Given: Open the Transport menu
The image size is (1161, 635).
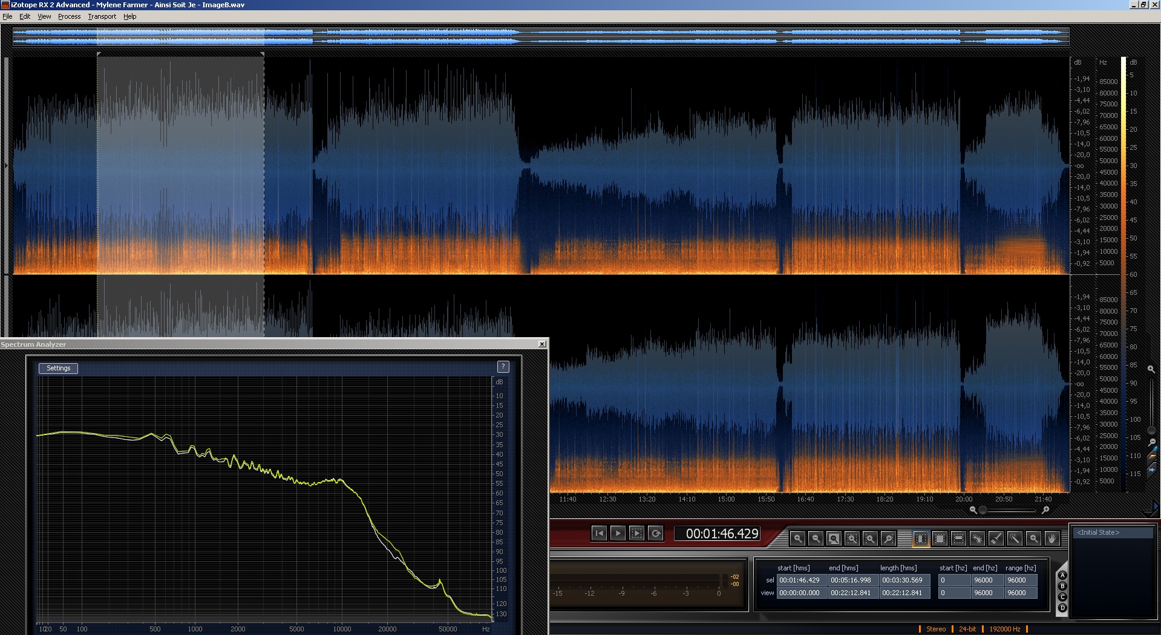Looking at the screenshot, I should pos(102,16).
